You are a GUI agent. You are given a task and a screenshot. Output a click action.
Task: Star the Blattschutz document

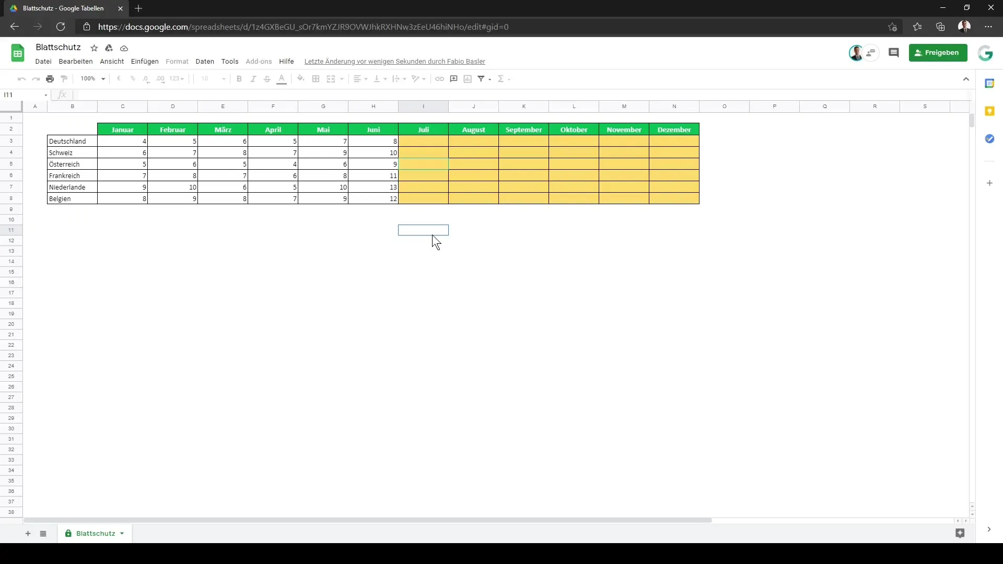coord(94,48)
